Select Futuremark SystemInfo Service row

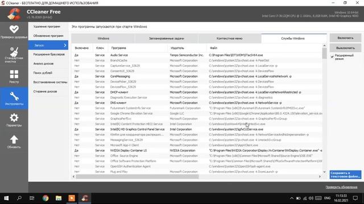(197, 108)
